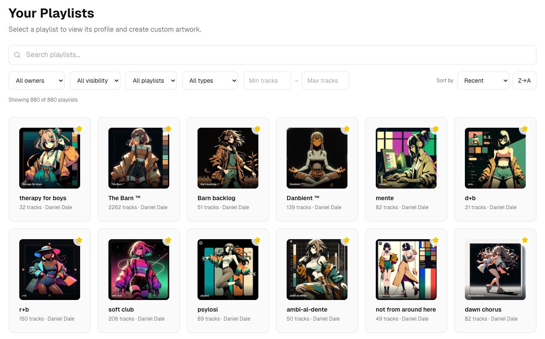Click the star icon on Barn backlog

pos(257,129)
